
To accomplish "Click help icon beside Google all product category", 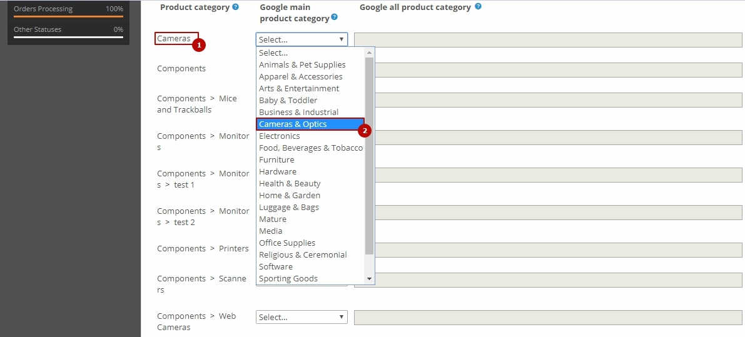I will 478,7.
